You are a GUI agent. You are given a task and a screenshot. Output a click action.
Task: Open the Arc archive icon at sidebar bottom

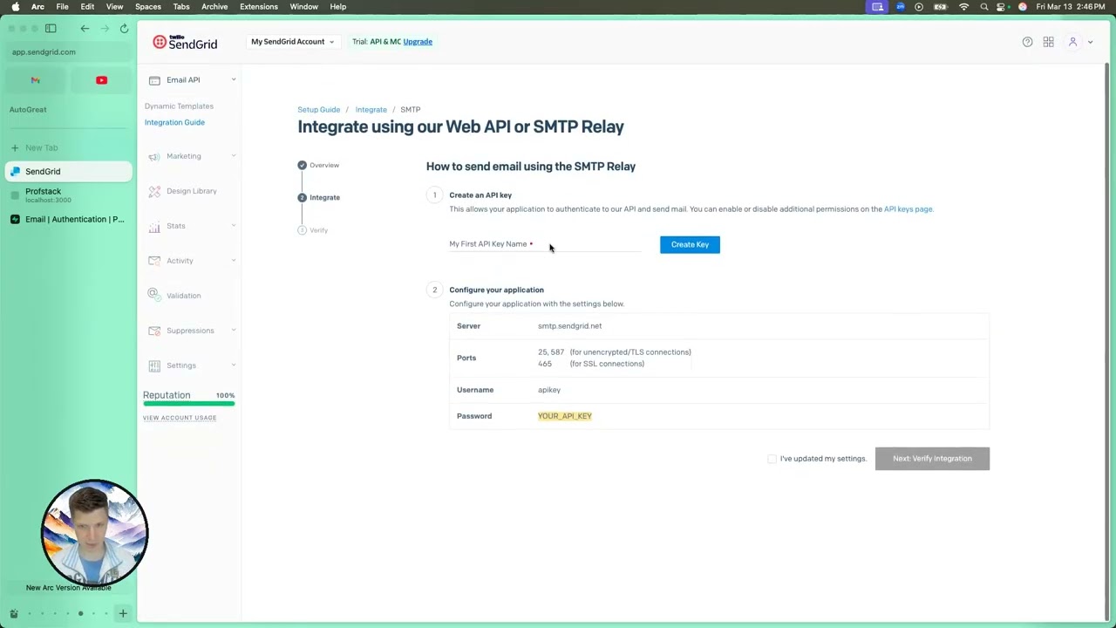(x=13, y=614)
